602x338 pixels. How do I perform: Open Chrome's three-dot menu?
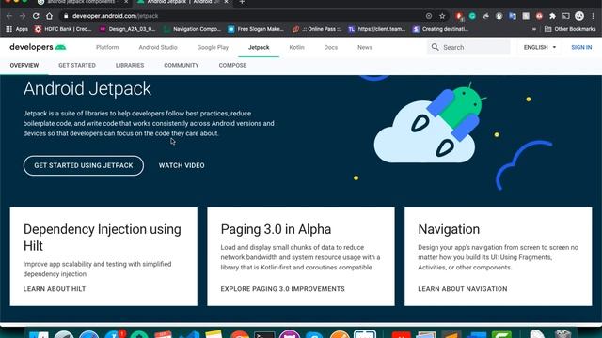point(594,16)
